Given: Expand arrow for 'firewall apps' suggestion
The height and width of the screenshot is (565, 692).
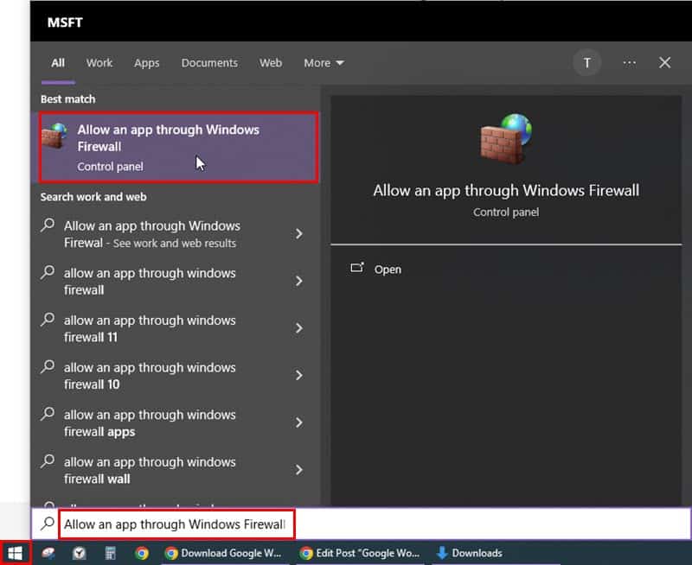Looking at the screenshot, I should click(299, 422).
